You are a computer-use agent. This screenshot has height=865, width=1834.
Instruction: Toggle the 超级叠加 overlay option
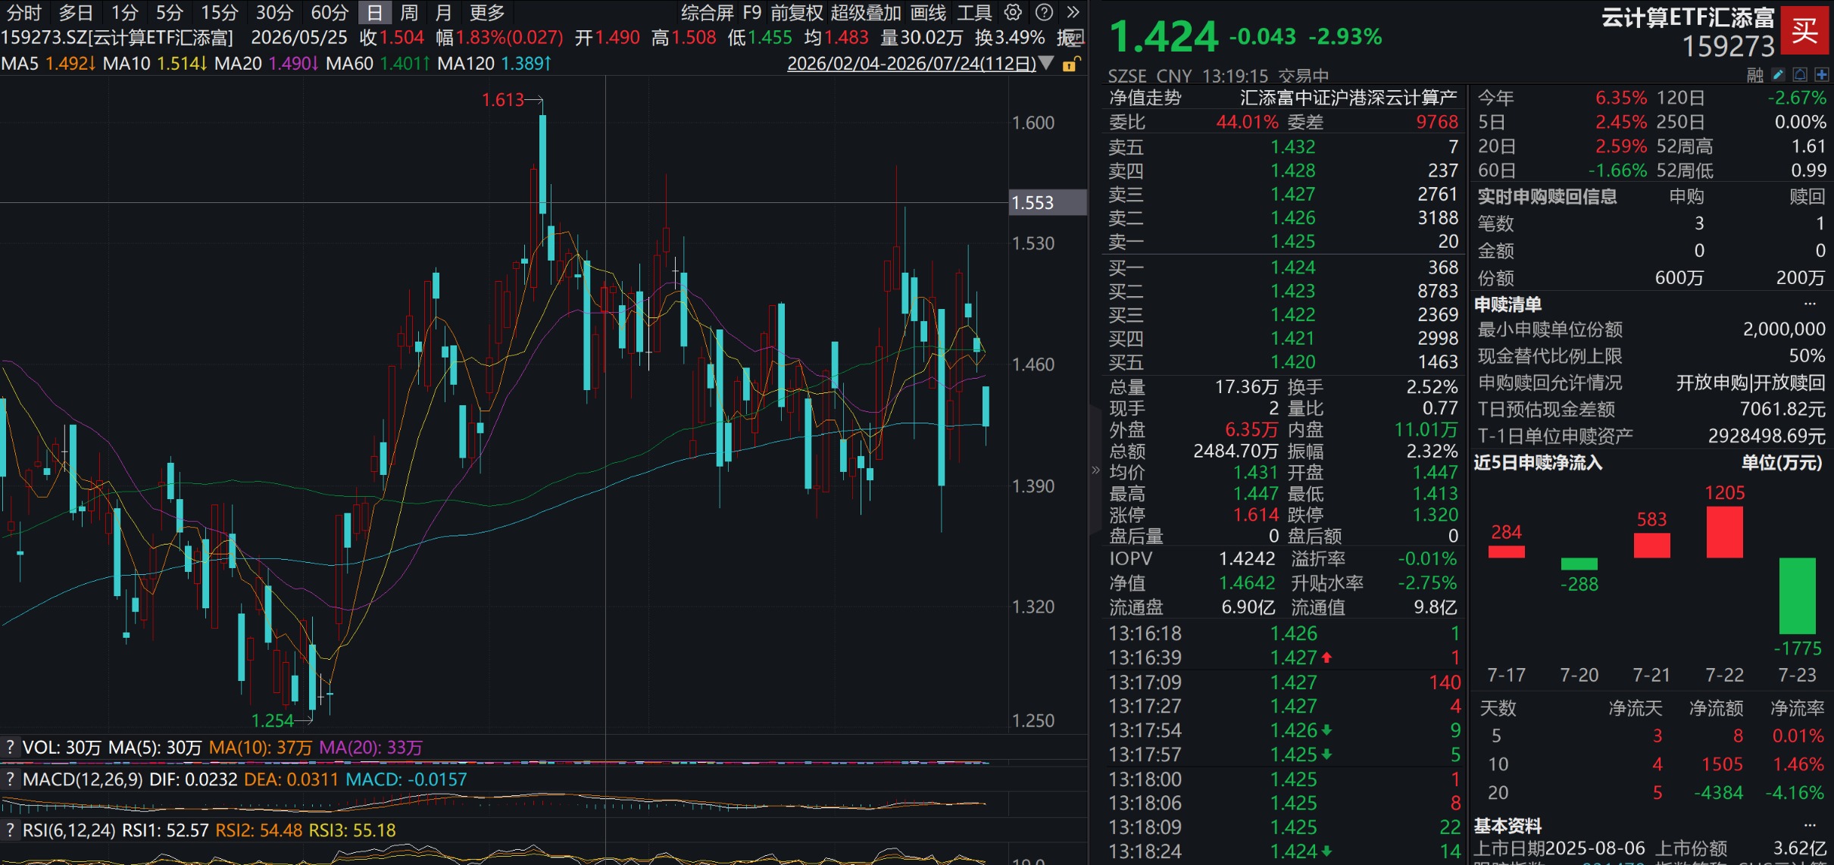(865, 13)
